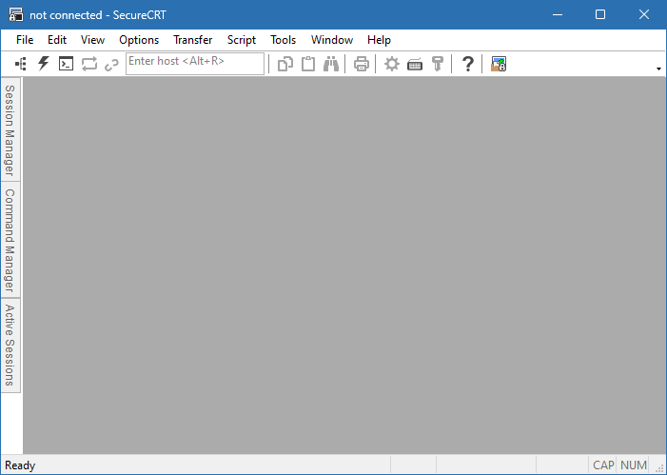Click the Disconnect chain-link icon
This screenshot has width=667, height=475.
click(111, 64)
